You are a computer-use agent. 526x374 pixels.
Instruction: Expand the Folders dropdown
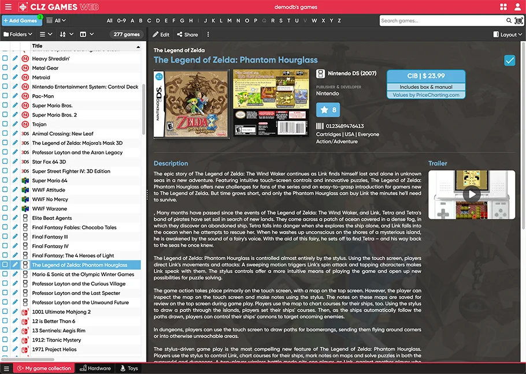click(x=18, y=34)
